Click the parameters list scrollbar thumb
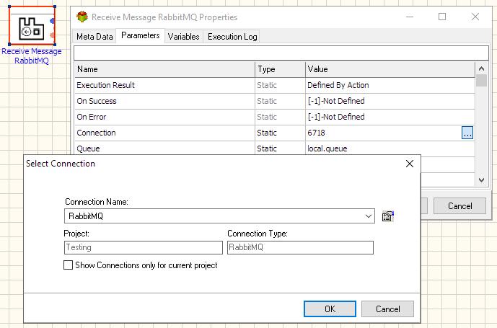497x328 pixels. pos(481,80)
